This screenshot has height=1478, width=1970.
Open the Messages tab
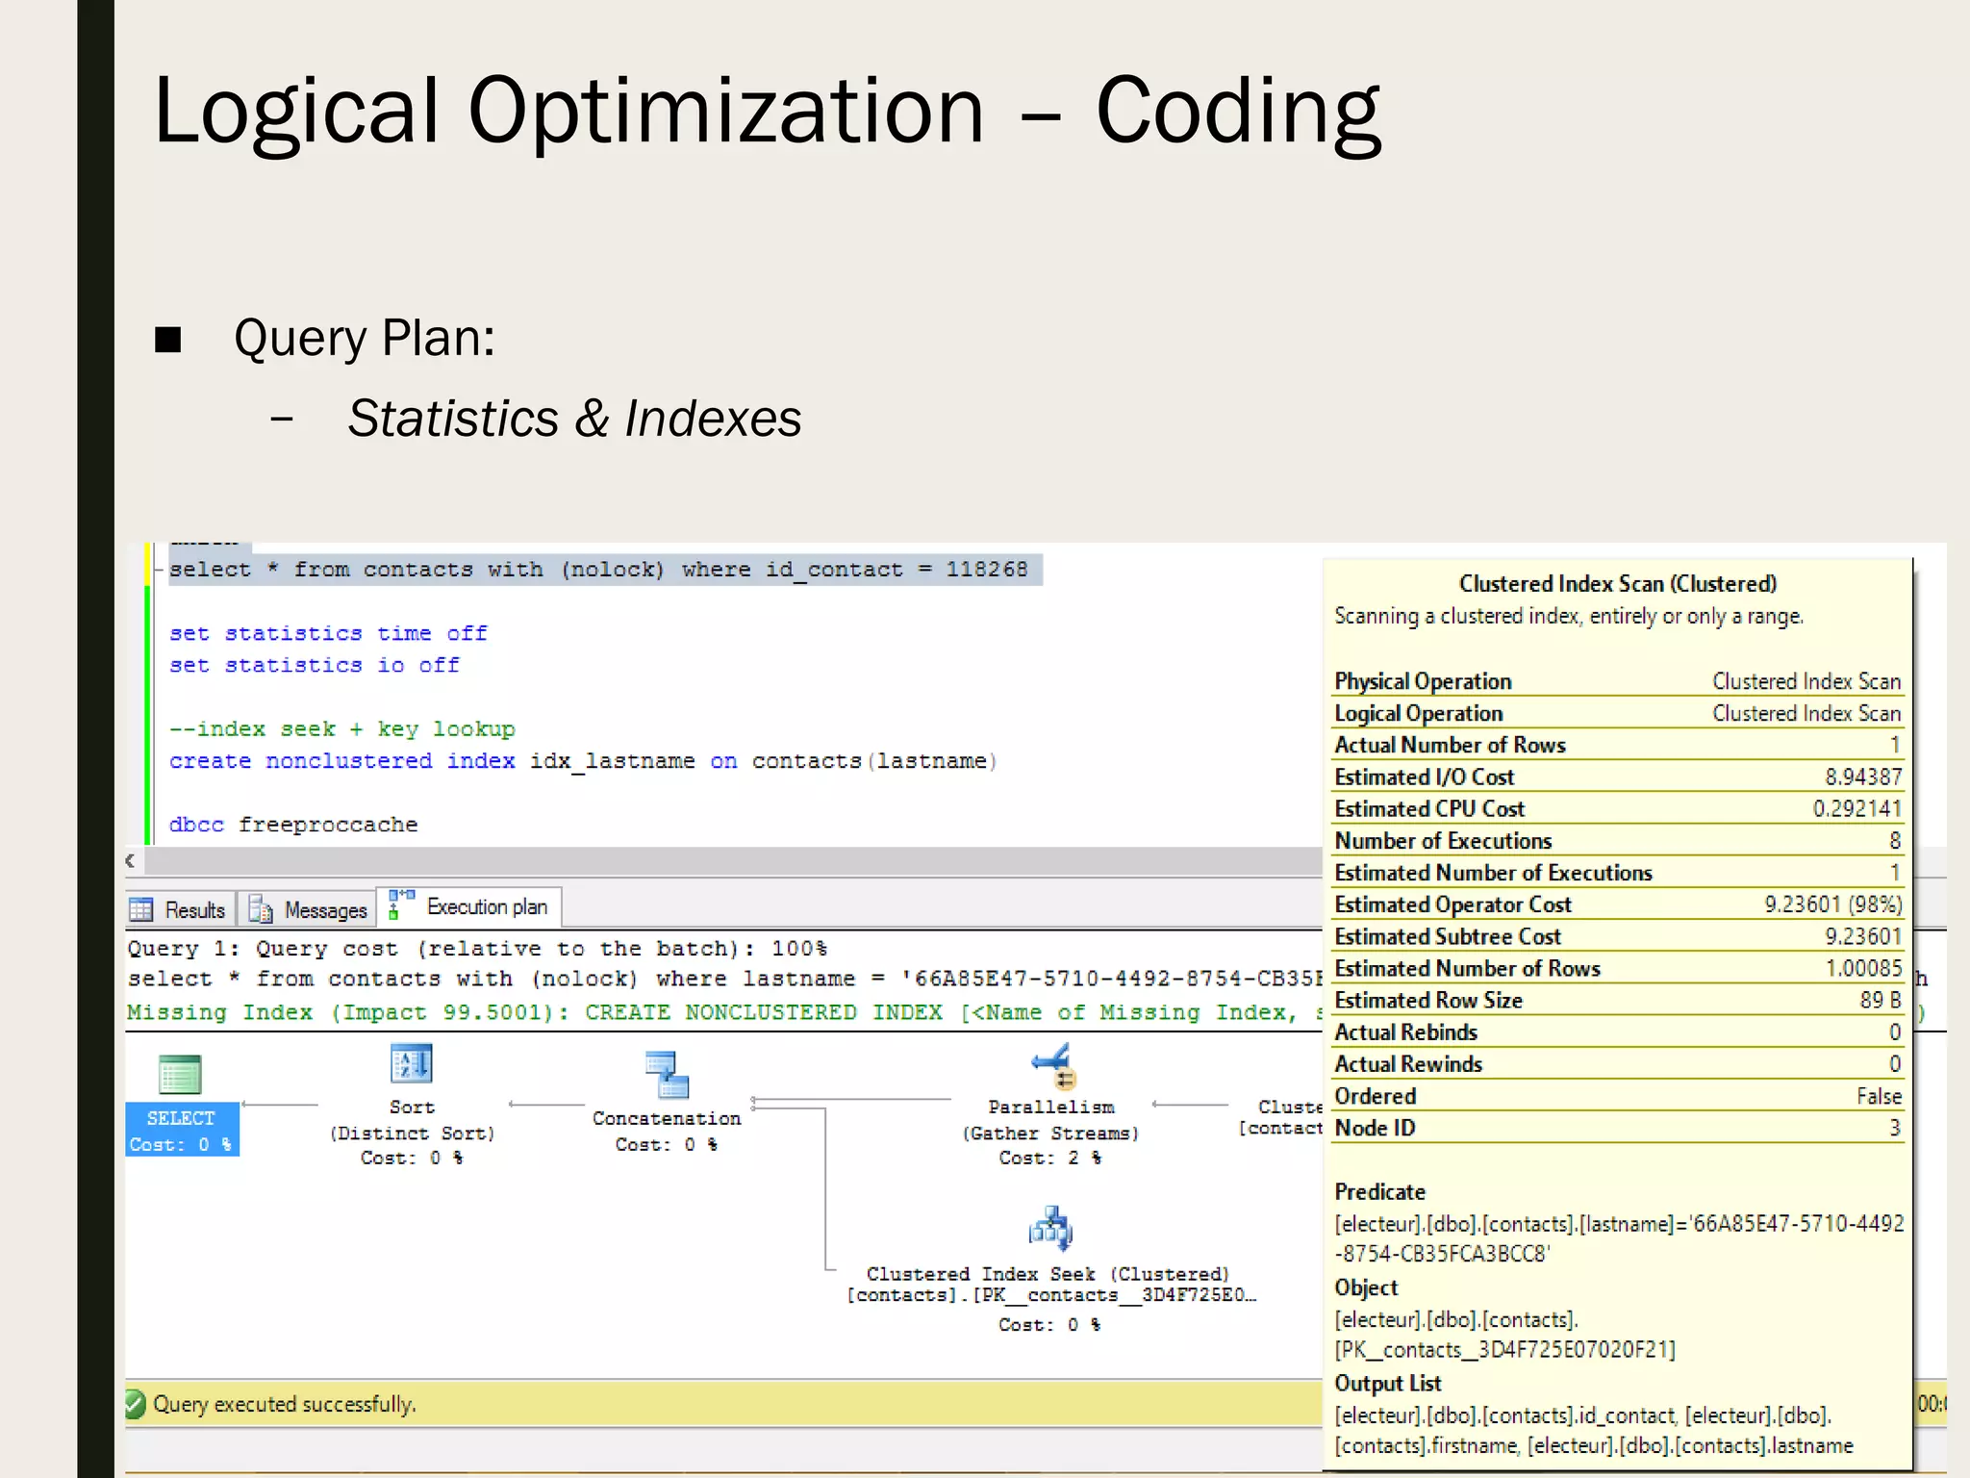pos(325,909)
